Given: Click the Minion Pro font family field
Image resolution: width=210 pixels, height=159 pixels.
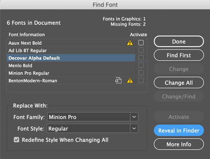Looking at the screenshot, I should click(x=89, y=117).
